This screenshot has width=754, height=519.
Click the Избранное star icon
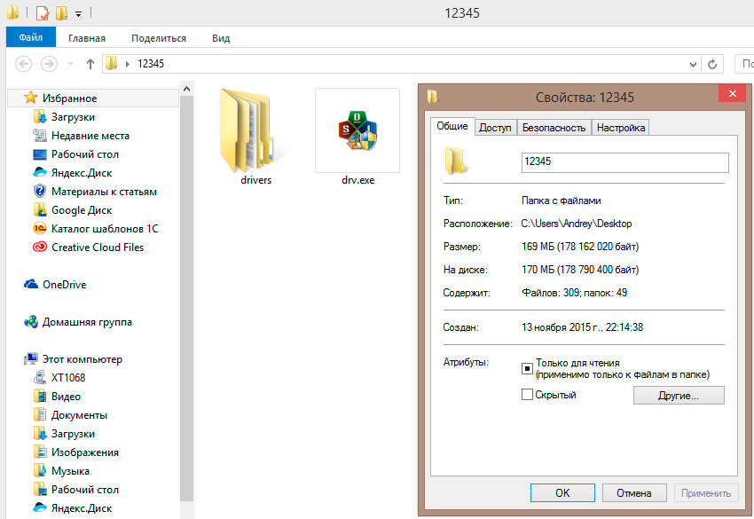click(x=31, y=98)
